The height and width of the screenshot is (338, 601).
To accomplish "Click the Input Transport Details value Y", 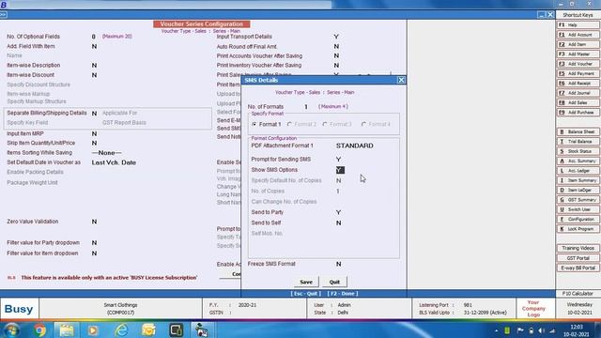I will point(336,37).
